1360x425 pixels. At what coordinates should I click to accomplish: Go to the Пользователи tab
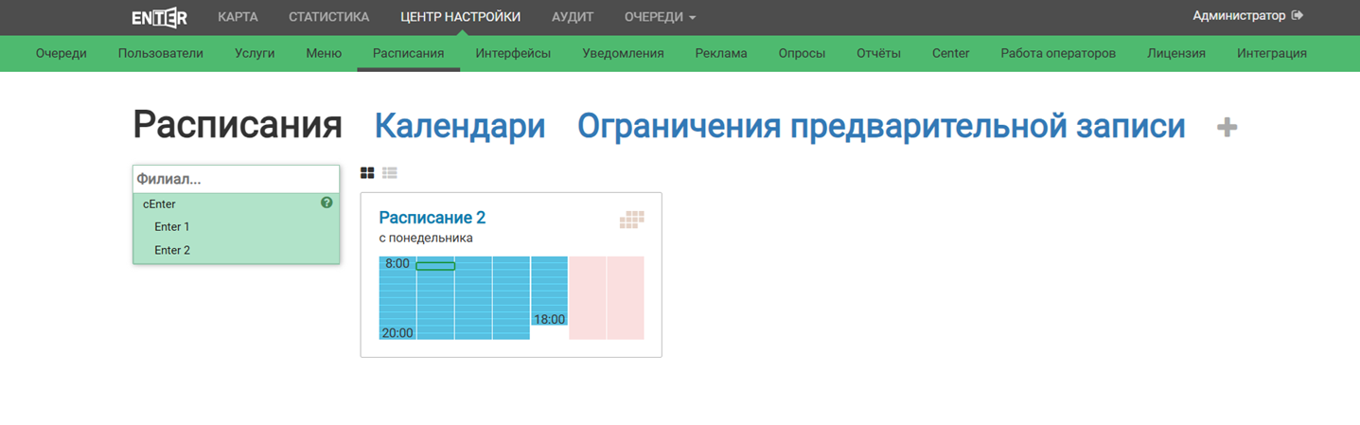click(161, 53)
